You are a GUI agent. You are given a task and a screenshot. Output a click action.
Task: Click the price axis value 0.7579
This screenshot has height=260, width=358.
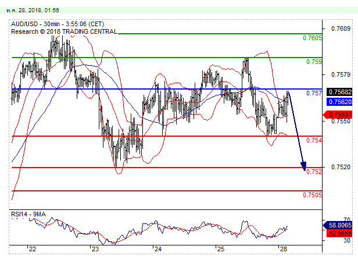pyautogui.click(x=341, y=74)
